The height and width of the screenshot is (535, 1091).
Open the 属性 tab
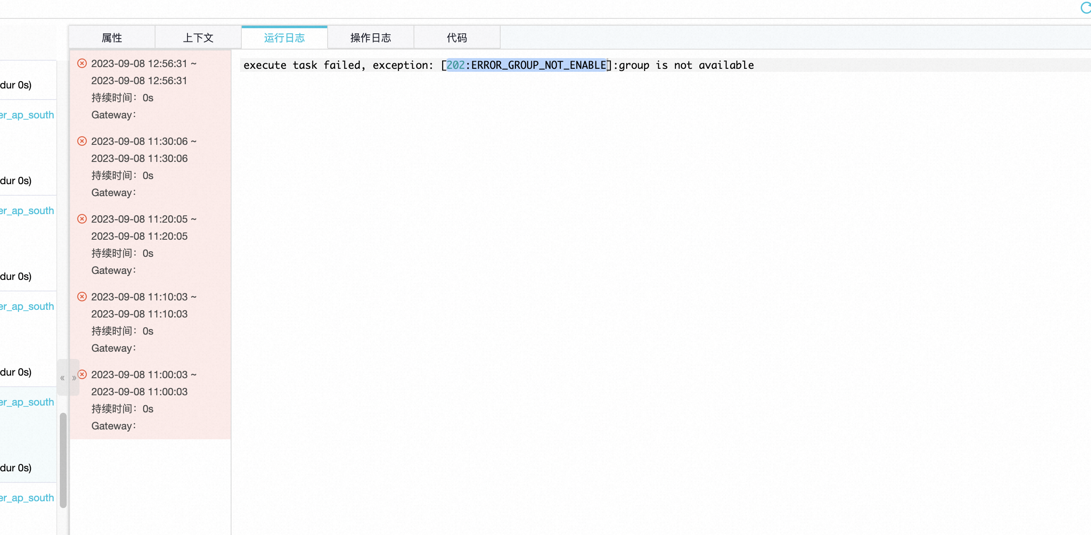coord(112,38)
